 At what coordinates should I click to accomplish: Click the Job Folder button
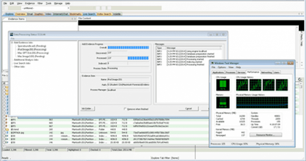[88, 109]
